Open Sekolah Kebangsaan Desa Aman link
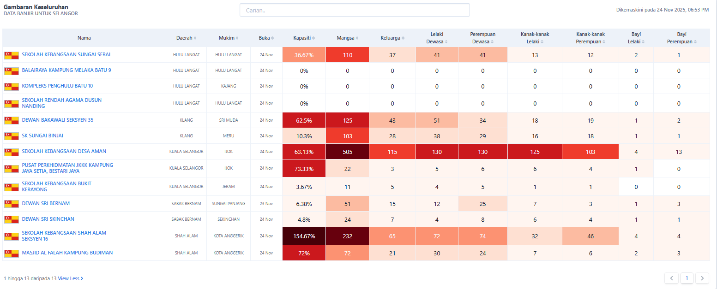 (64, 151)
